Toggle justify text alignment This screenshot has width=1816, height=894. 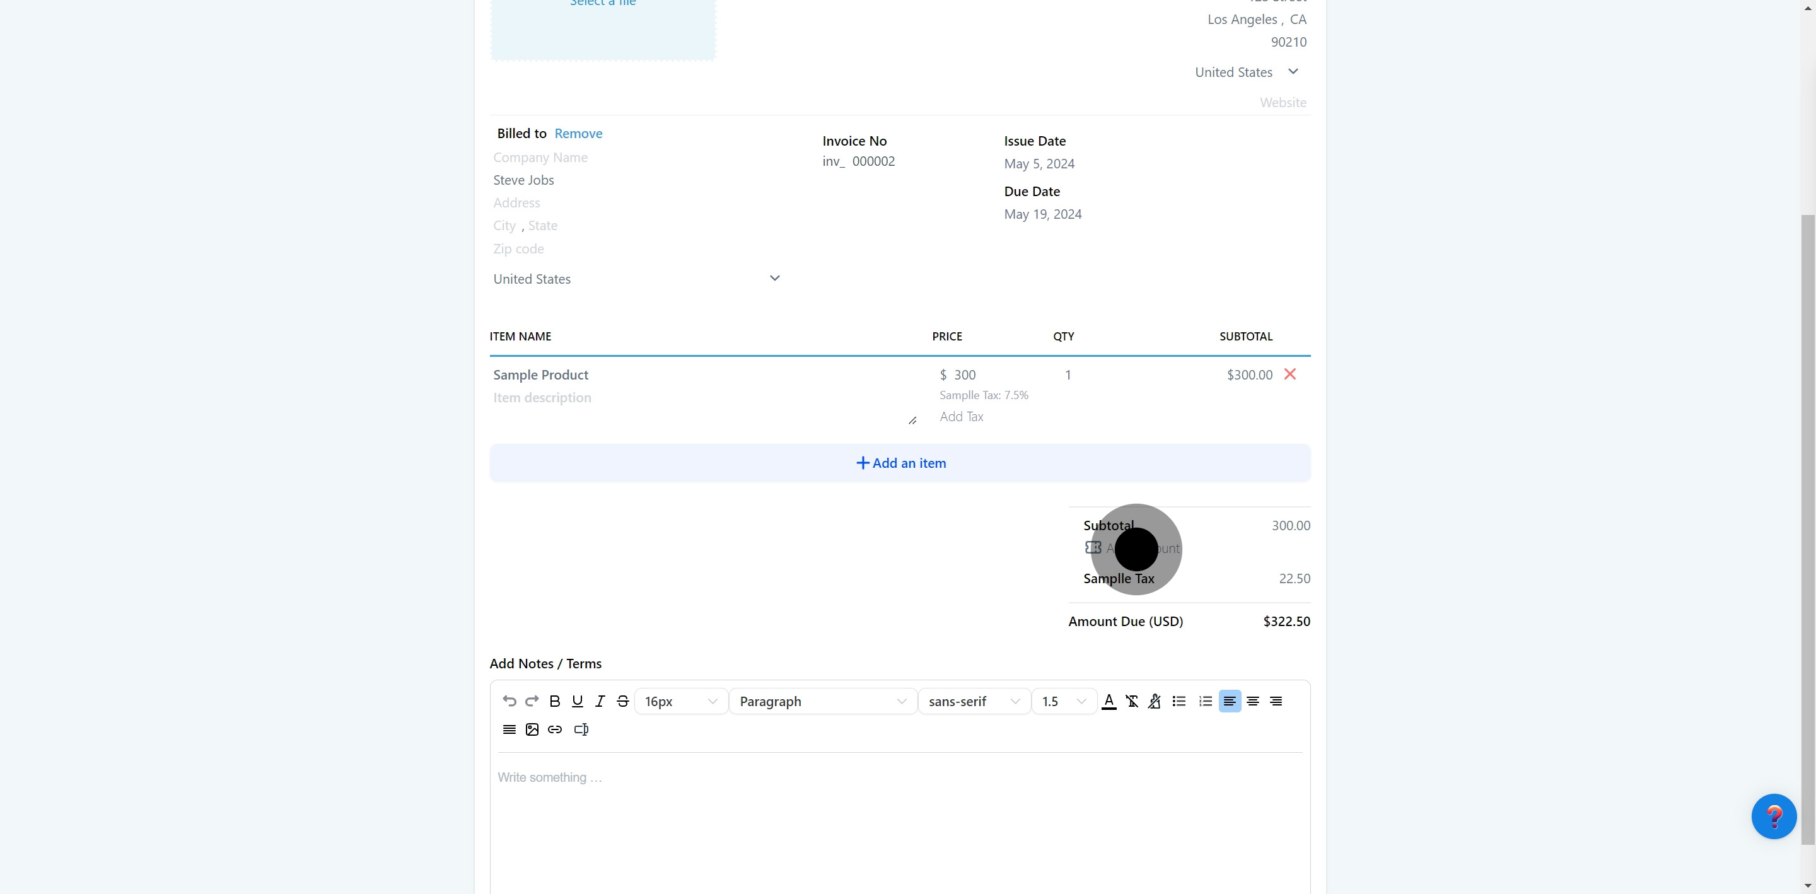[509, 729]
